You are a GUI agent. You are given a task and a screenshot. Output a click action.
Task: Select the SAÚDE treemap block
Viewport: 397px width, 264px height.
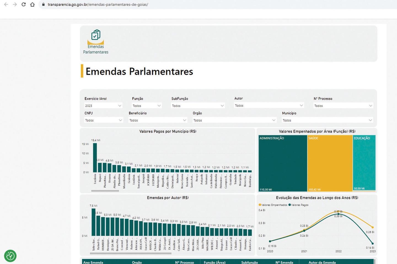point(330,163)
